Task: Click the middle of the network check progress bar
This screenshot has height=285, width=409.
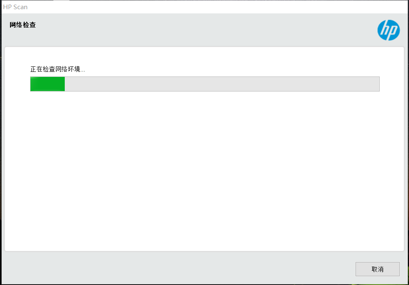Action: pyautogui.click(x=205, y=84)
